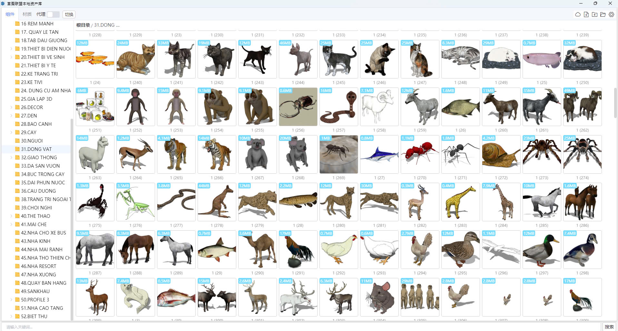Switch to the 材质 tab
The width and height of the screenshot is (618, 331).
point(27,14)
